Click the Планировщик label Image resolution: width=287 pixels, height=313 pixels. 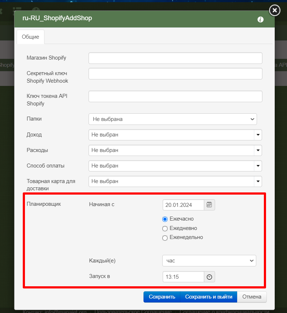(x=44, y=204)
